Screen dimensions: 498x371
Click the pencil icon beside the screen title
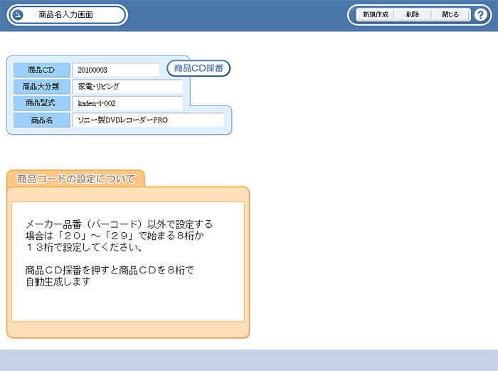(x=18, y=15)
